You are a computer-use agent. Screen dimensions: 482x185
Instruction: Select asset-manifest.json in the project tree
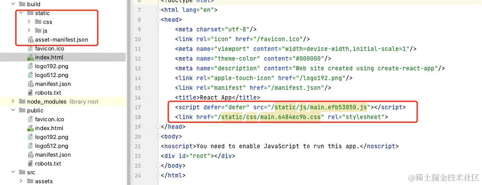point(61,39)
